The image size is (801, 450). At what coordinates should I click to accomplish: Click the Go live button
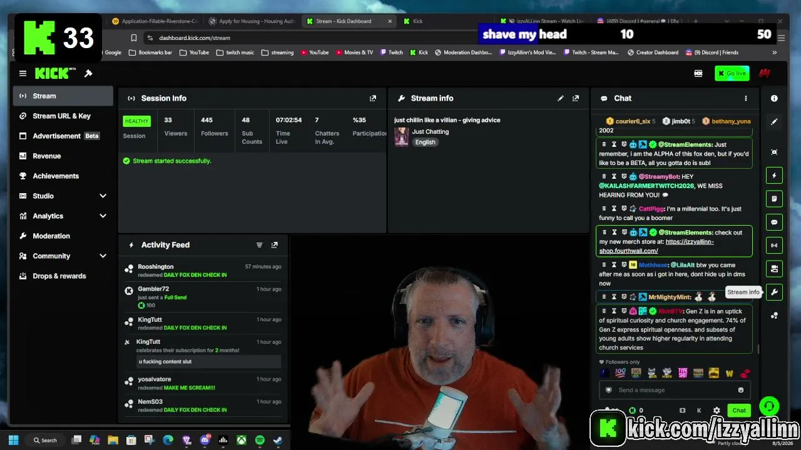(732, 74)
